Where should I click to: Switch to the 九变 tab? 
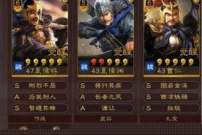(171, 119)
